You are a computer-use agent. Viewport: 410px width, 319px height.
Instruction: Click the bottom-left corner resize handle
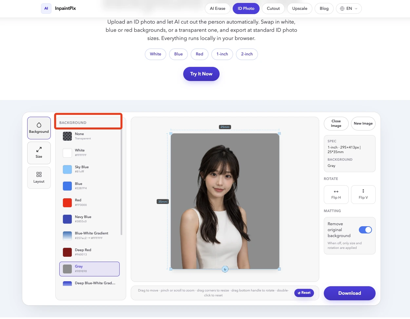tap(171, 269)
